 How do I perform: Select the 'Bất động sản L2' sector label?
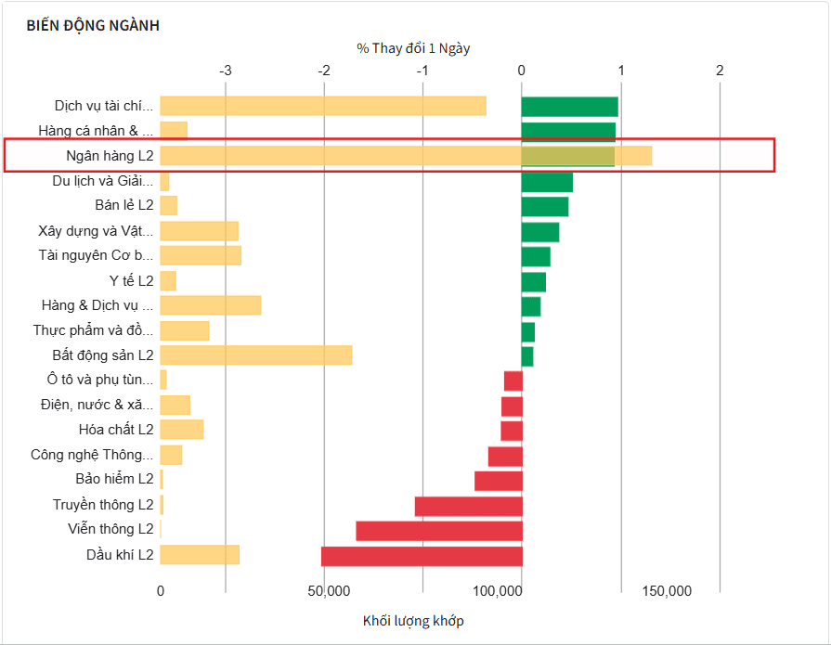[103, 355]
